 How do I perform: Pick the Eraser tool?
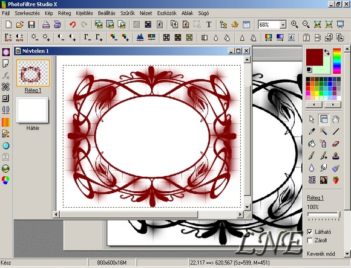point(335,144)
